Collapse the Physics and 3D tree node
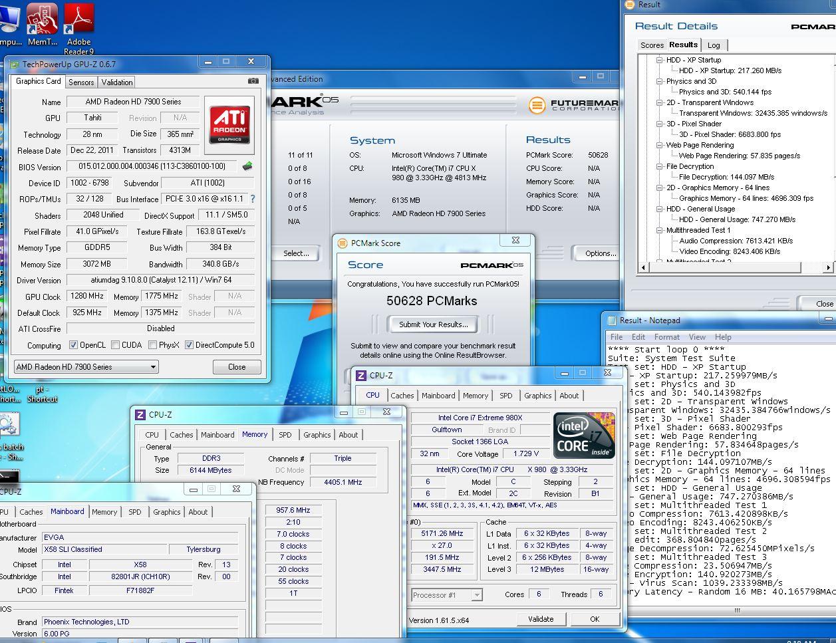This screenshot has width=836, height=643. [x=659, y=81]
